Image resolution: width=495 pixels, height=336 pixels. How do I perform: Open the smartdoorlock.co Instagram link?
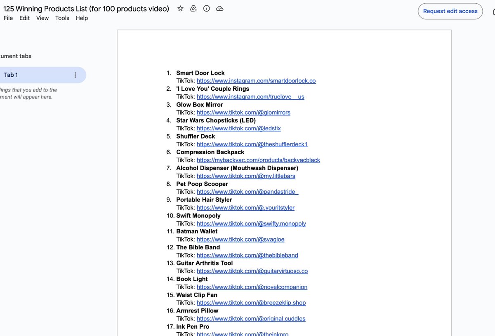point(256,81)
